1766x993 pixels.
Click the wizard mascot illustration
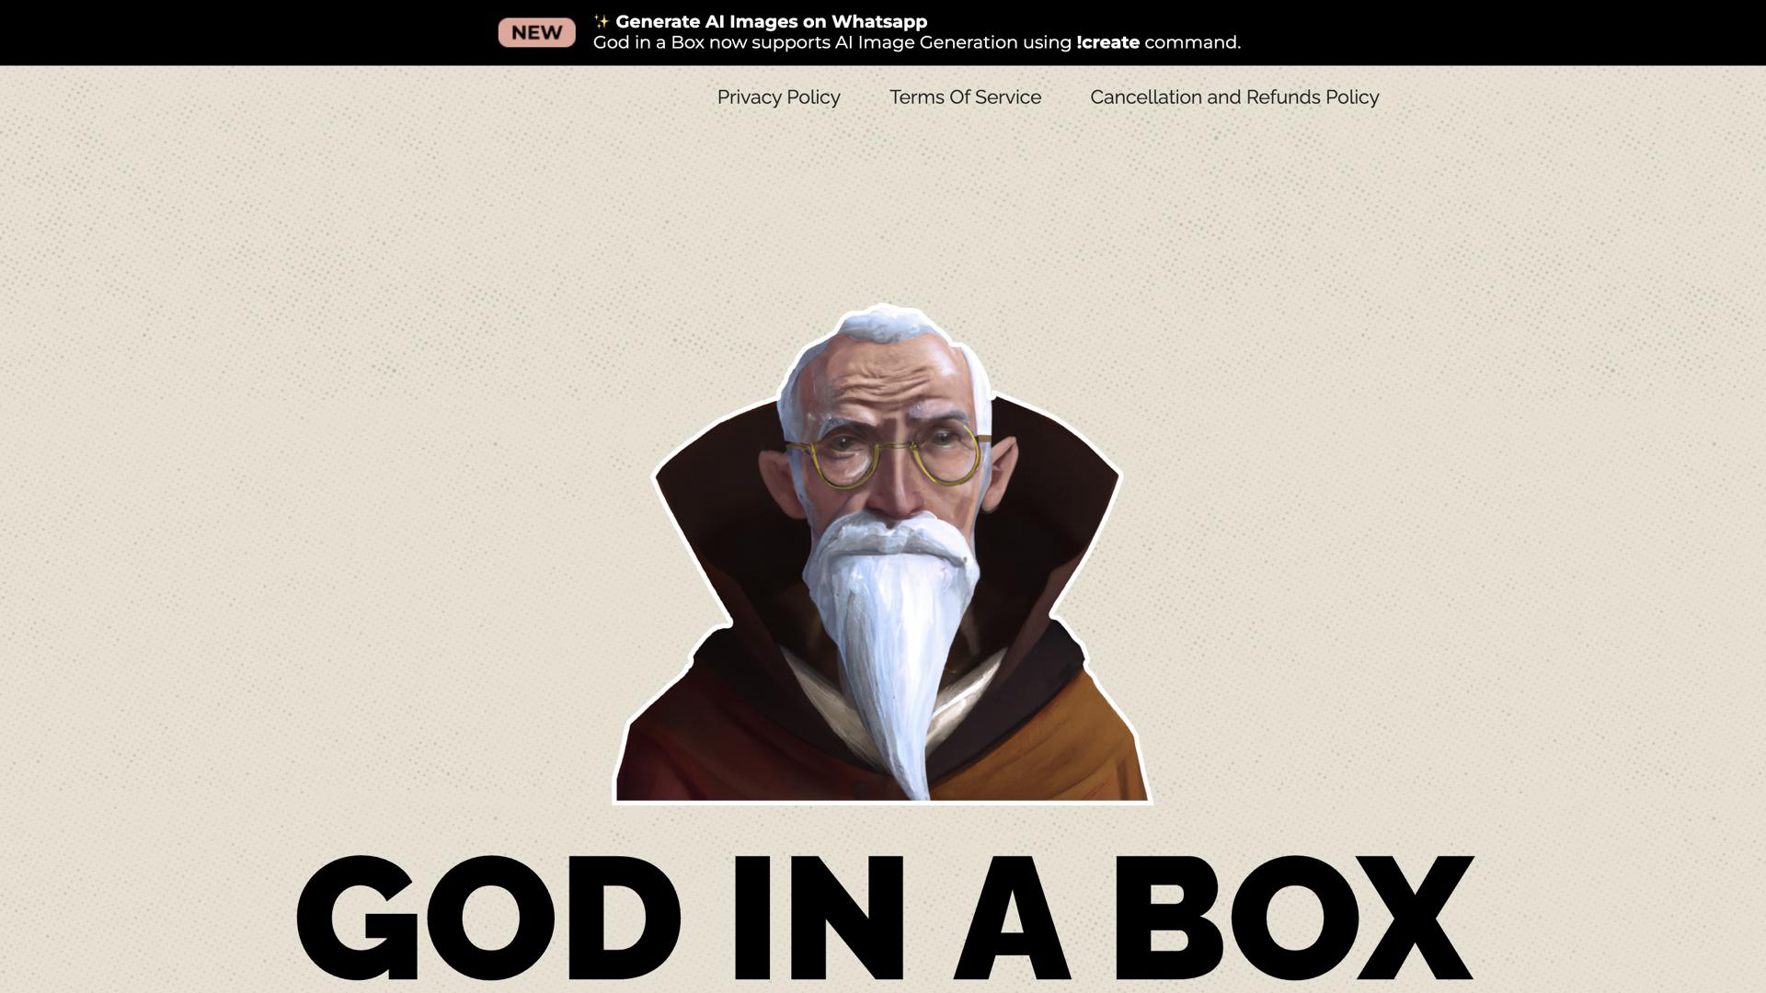pos(883,552)
